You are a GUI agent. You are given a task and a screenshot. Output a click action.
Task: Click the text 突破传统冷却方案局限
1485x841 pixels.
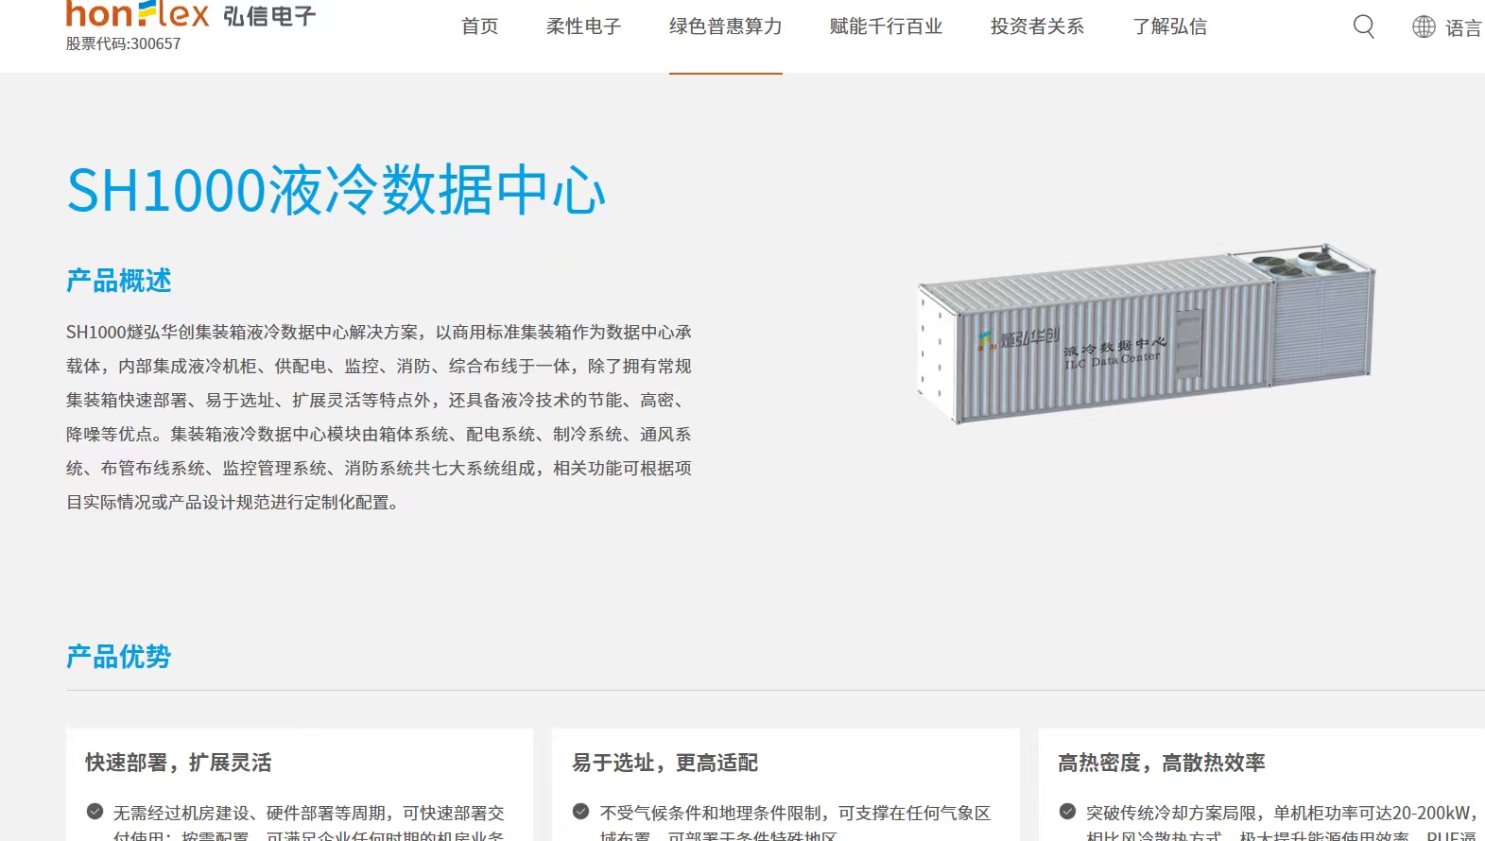pos(1171,813)
